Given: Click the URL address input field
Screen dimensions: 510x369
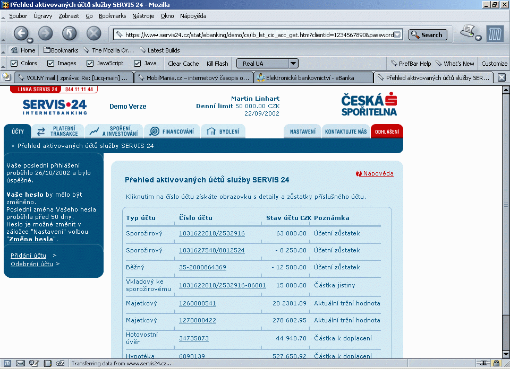Looking at the screenshot, I should coord(259,34).
